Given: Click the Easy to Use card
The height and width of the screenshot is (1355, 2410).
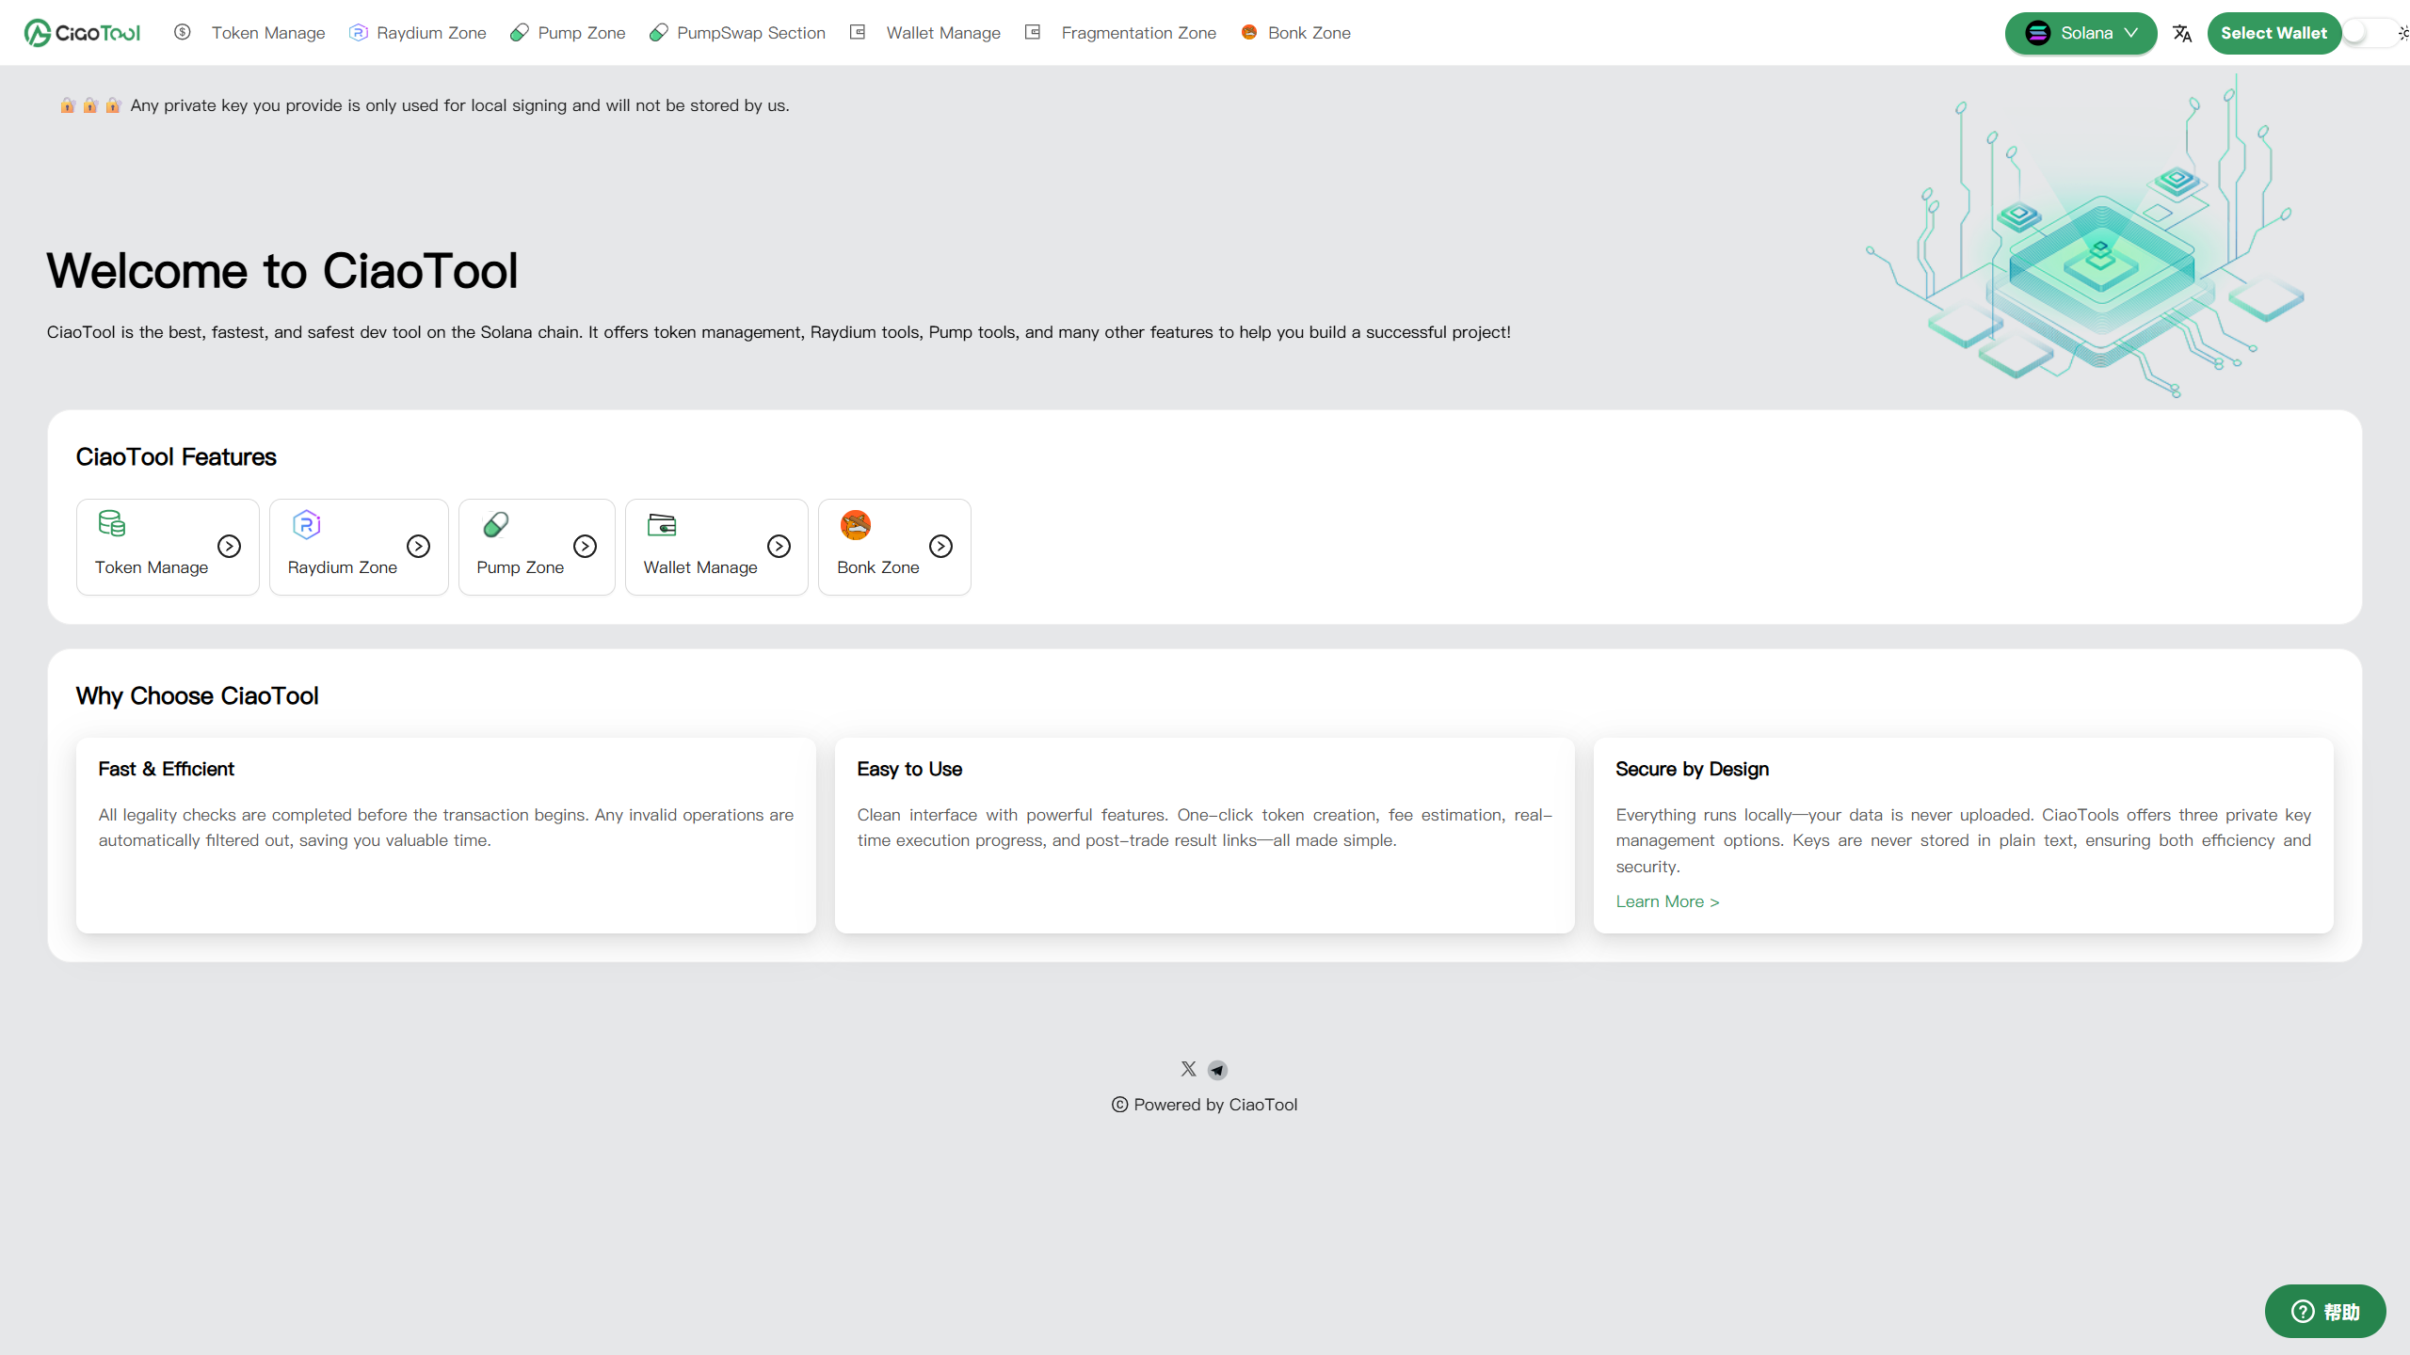Looking at the screenshot, I should click(1204, 836).
